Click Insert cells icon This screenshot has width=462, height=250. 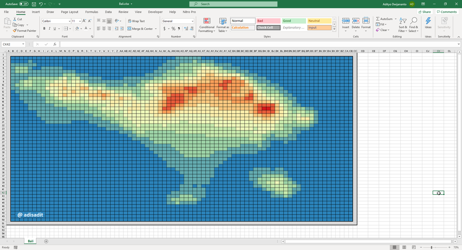[x=346, y=22]
